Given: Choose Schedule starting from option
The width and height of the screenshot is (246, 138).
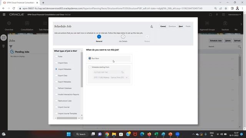Looking at the screenshot, I should tap(90, 67).
